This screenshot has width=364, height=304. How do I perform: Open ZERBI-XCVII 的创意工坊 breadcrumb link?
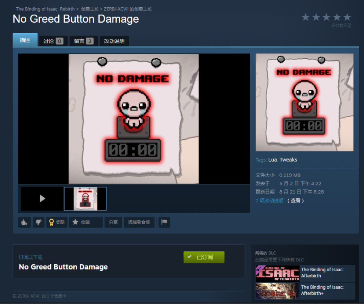click(x=128, y=9)
